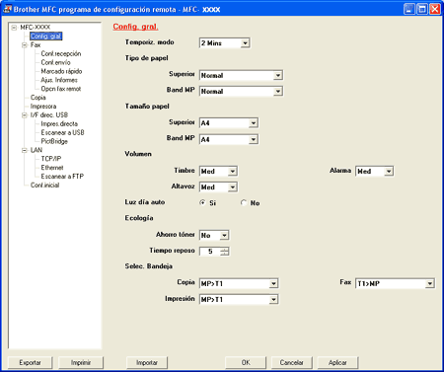Select Escanear a USB in the tree
Image resolution: width=444 pixels, height=372 pixels.
(62, 132)
